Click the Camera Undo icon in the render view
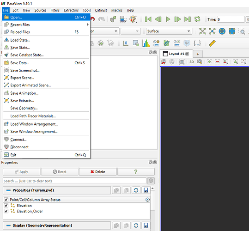Screen dimensions: 249x231 164,62
